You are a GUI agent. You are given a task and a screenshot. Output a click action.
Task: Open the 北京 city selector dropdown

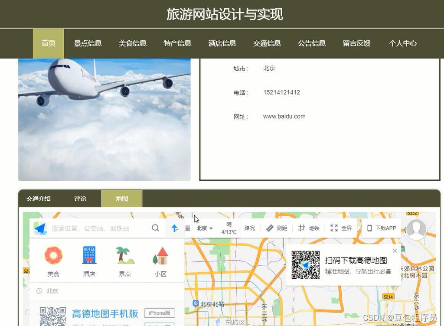click(204, 228)
